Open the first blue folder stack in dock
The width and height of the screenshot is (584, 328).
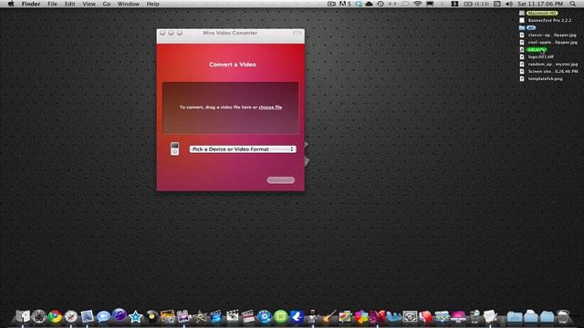515,316
